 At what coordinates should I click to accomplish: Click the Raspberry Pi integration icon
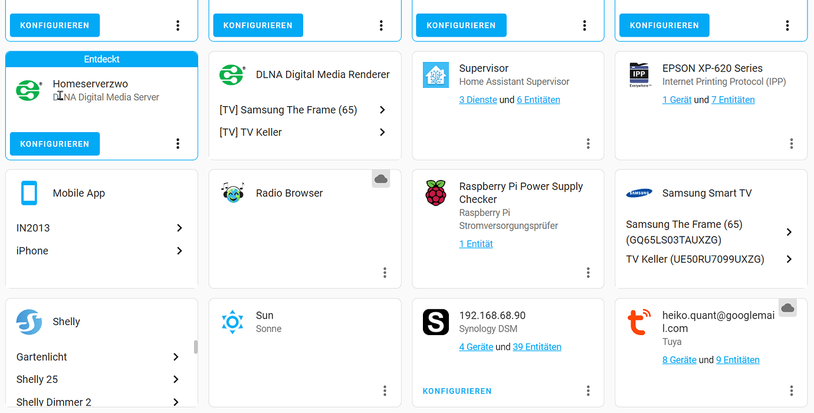click(x=435, y=193)
